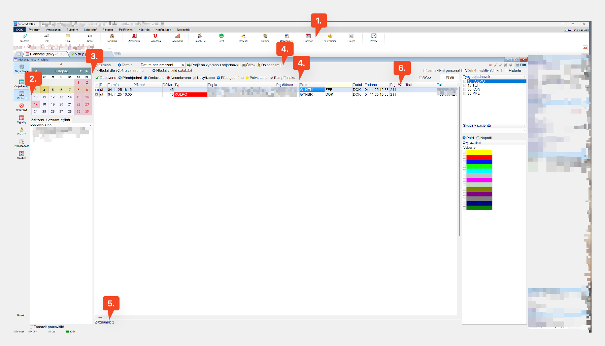Open the Skupiny pacientů dropdown list

(x=524, y=130)
